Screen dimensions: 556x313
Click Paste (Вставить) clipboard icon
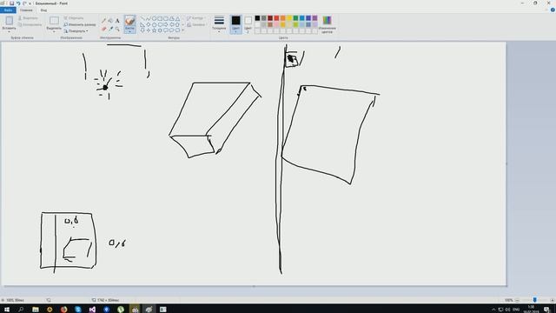tap(9, 21)
